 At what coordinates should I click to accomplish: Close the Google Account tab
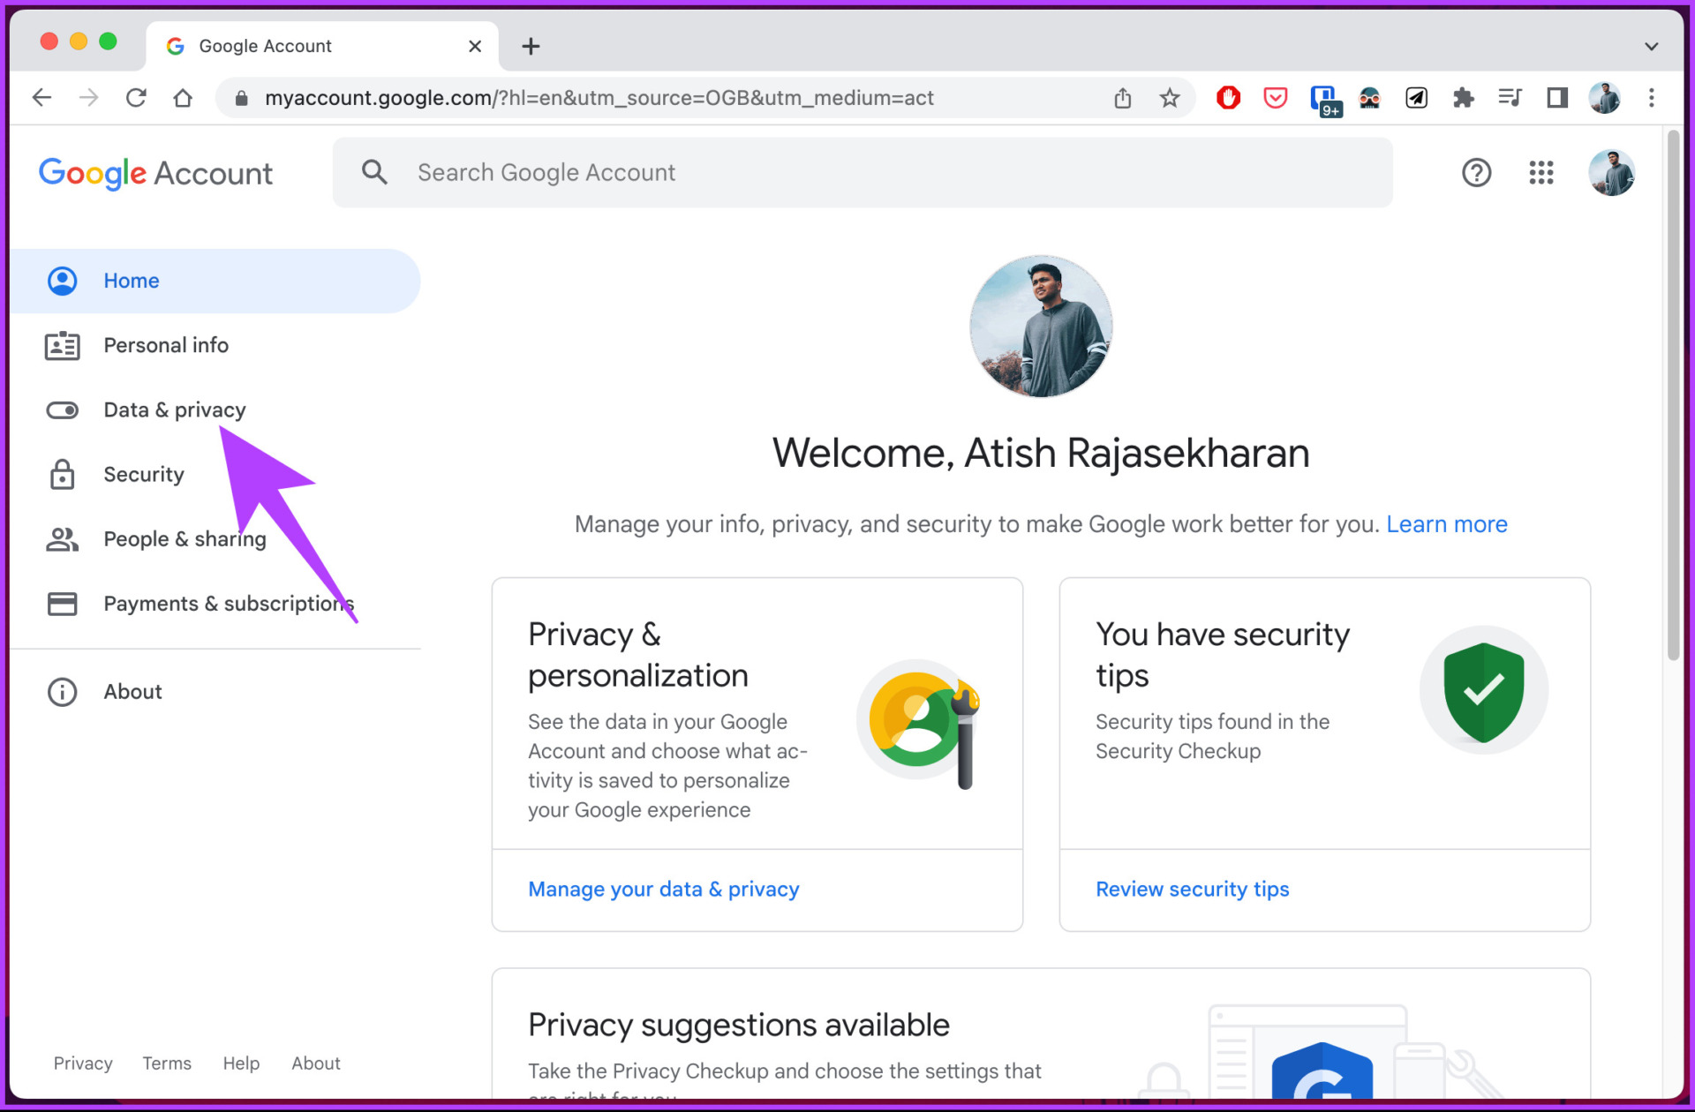click(475, 46)
